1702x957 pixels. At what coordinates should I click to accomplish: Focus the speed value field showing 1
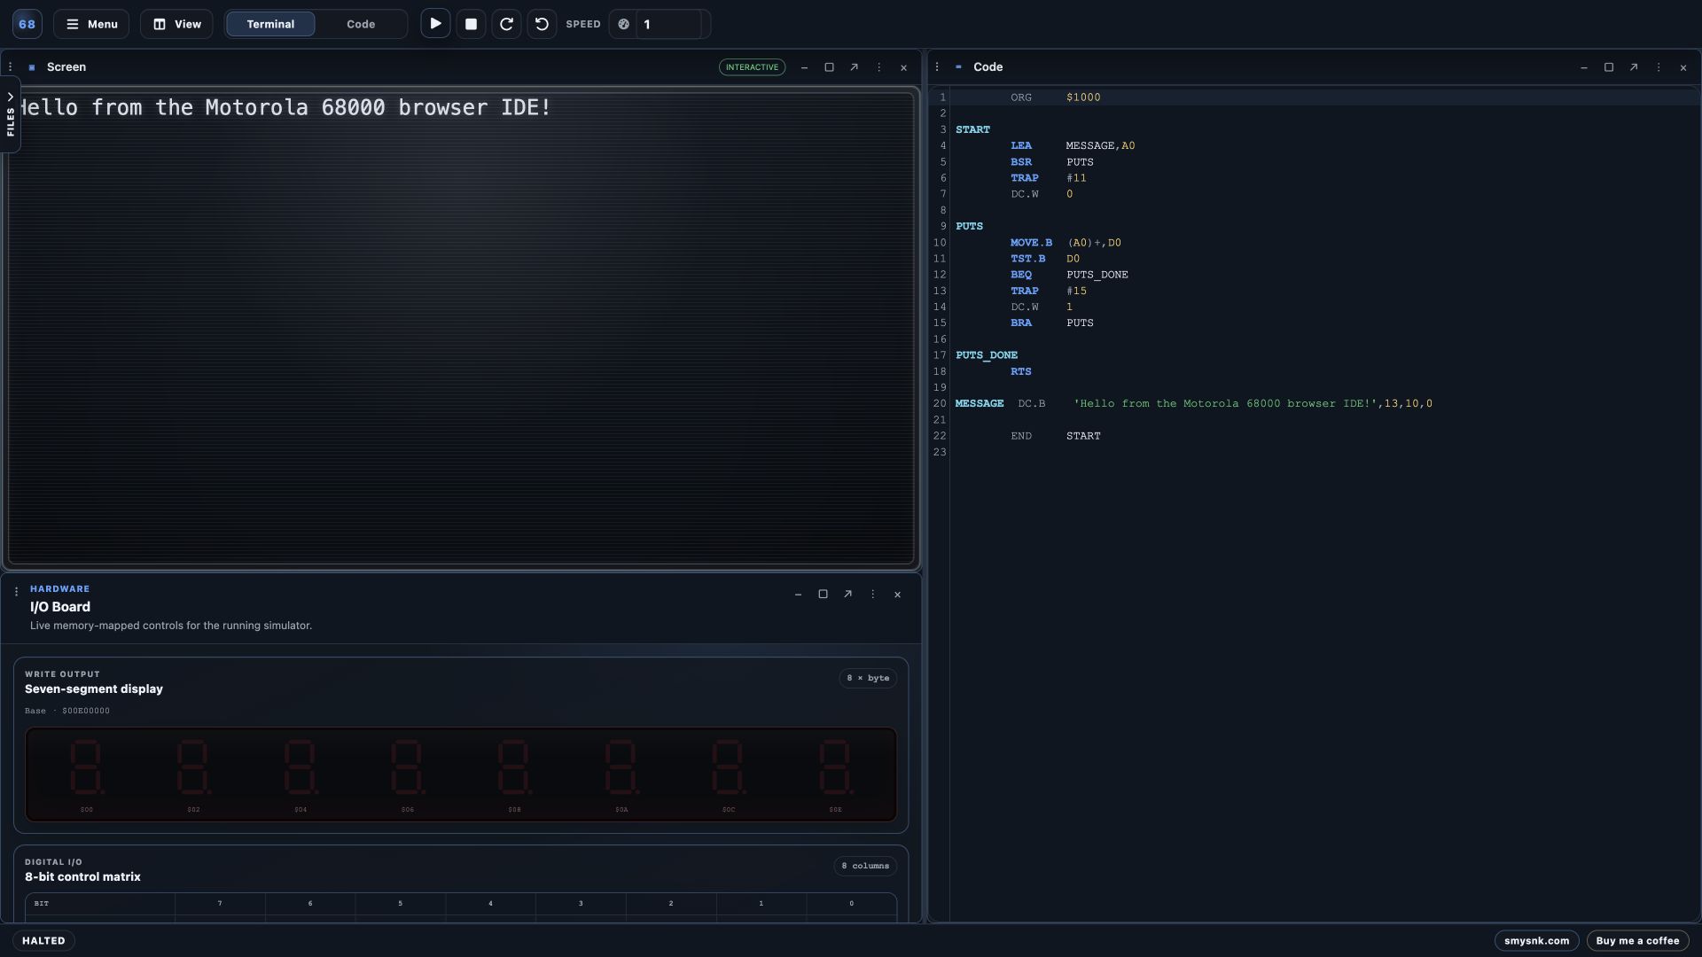click(x=670, y=24)
